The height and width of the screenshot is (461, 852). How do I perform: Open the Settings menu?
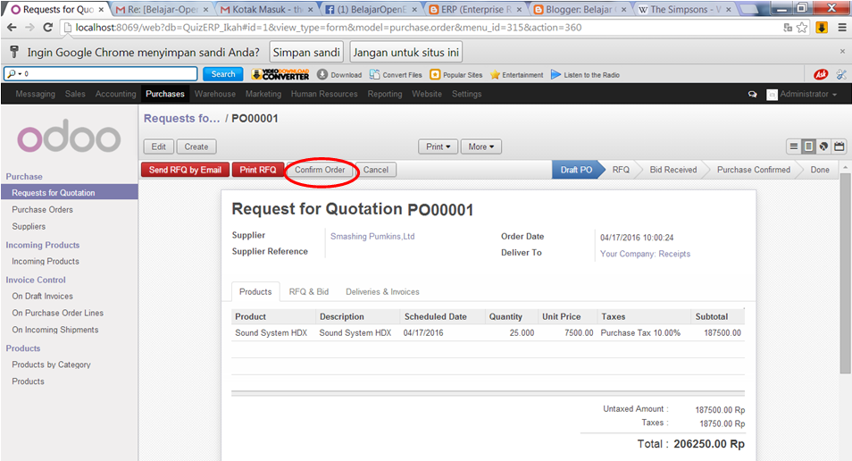pos(467,94)
